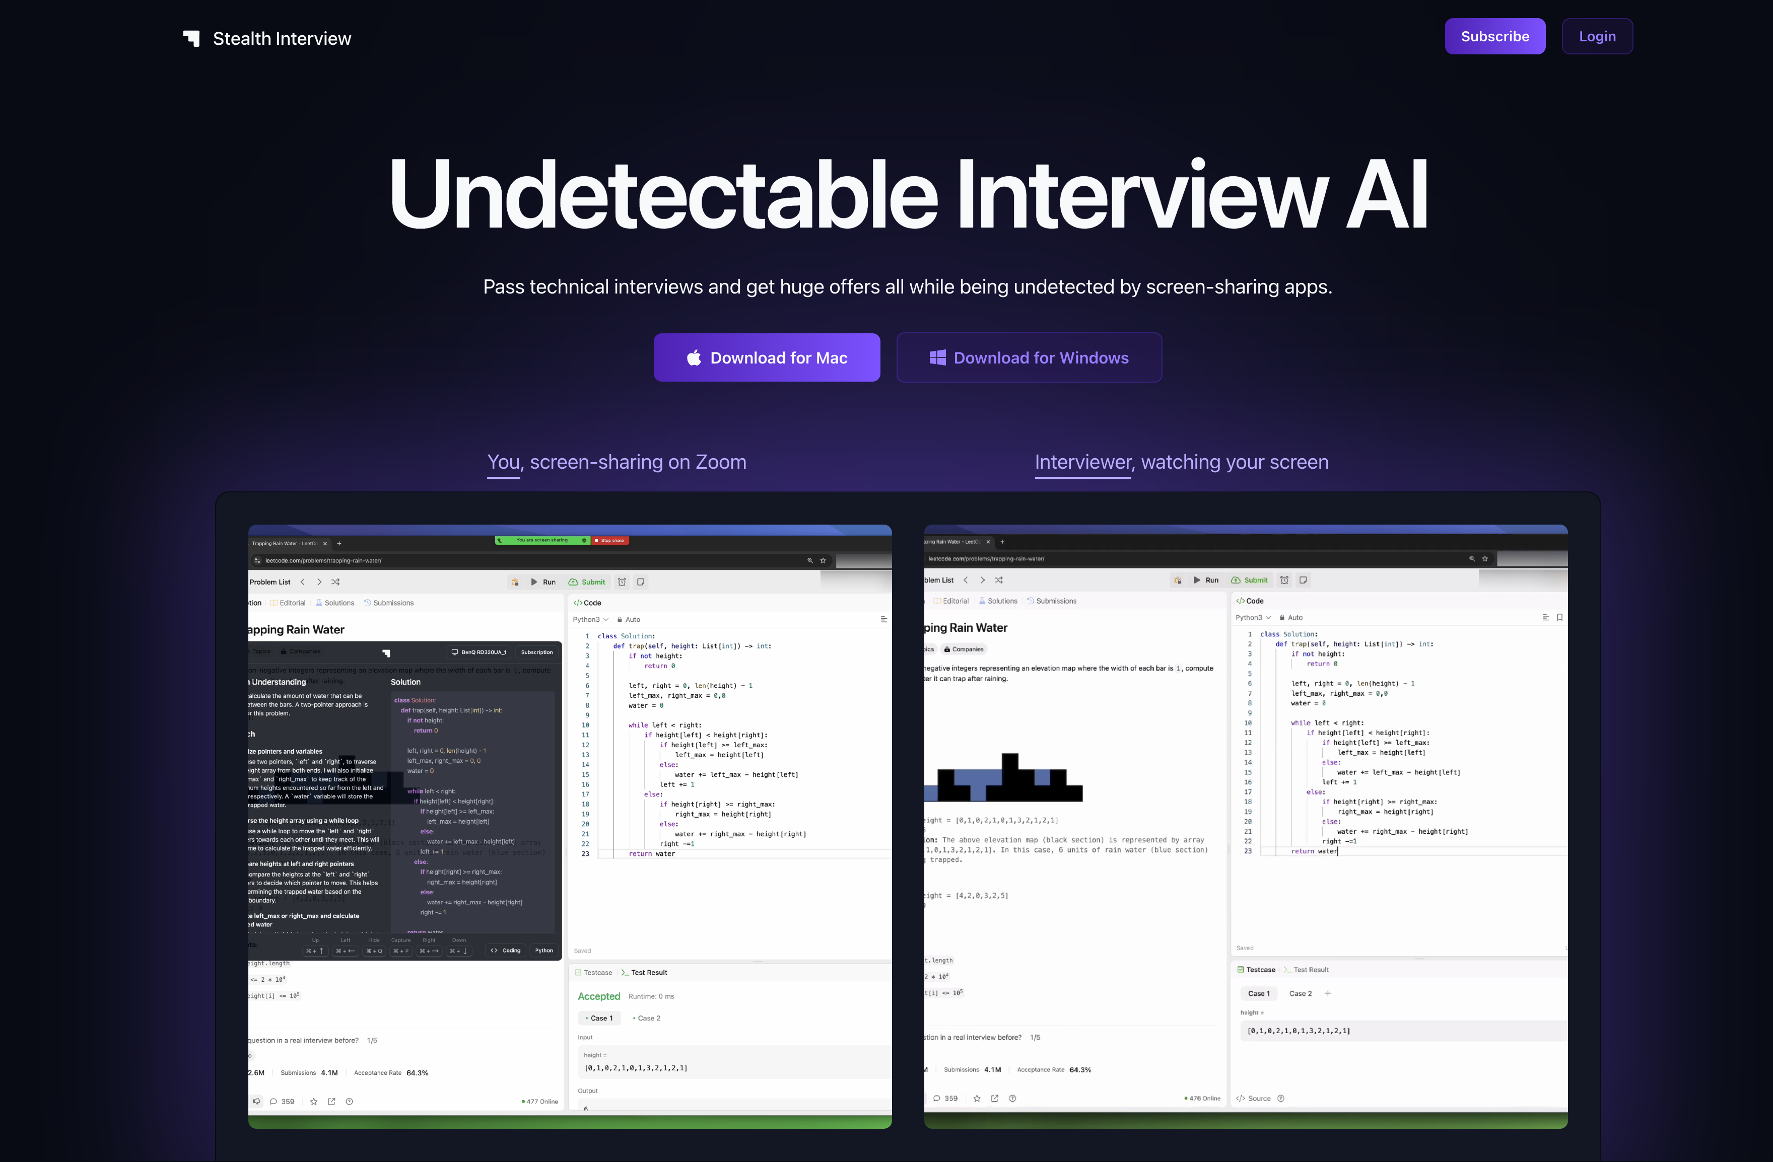Click the Testcase checkbox icon in right screenshot
Screen dimensions: 1773x1162
point(1241,970)
